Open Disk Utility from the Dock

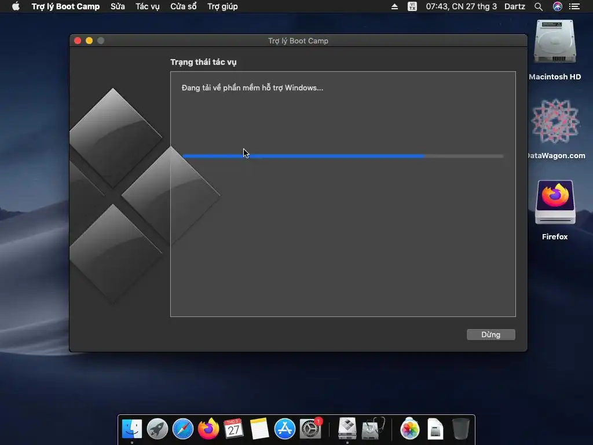[374, 429]
